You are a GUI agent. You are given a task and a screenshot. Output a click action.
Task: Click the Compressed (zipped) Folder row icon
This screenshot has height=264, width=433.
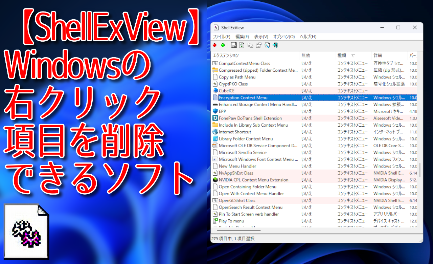tap(215, 70)
